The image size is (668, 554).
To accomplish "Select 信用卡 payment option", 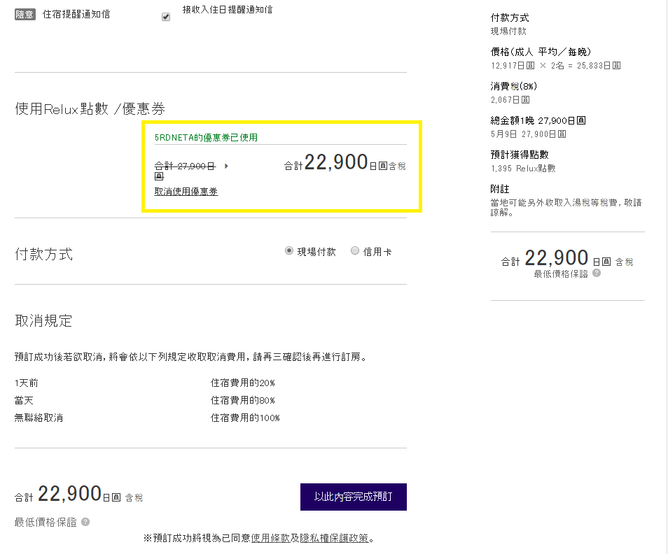I will [x=355, y=250].
